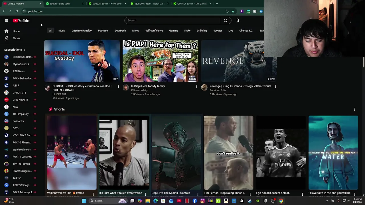Screen dimensions: 365x205
Task: Open the taskbar volume icon
Action: click(348, 201)
